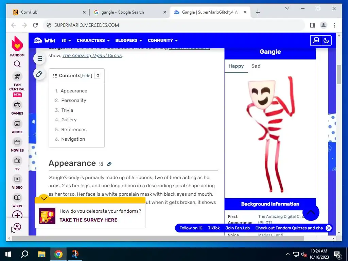Jump to References in contents

(x=74, y=129)
